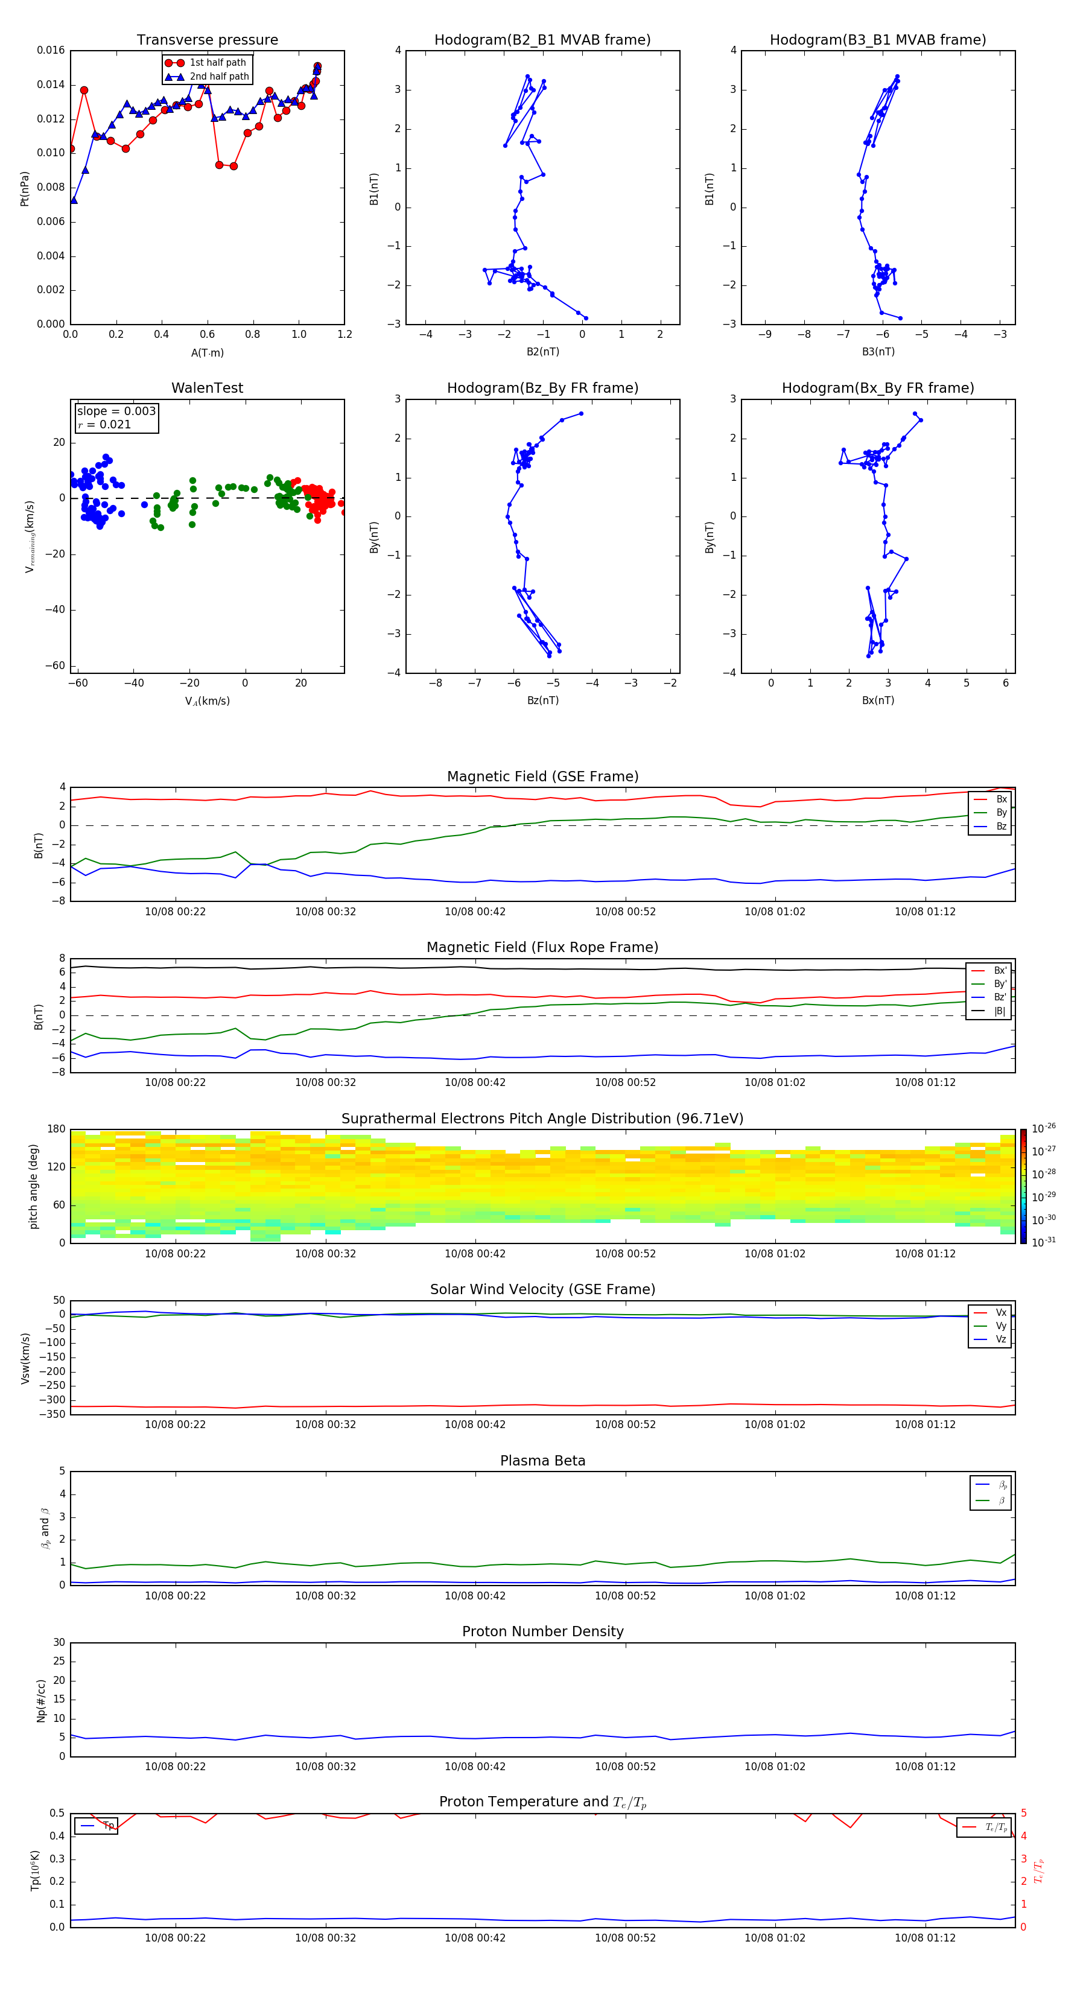Click the 'B2(nT)' axis label

542,352
